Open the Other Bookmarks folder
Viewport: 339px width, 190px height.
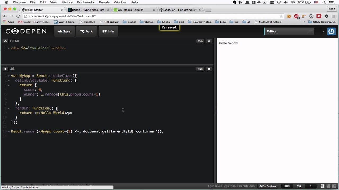322,22
